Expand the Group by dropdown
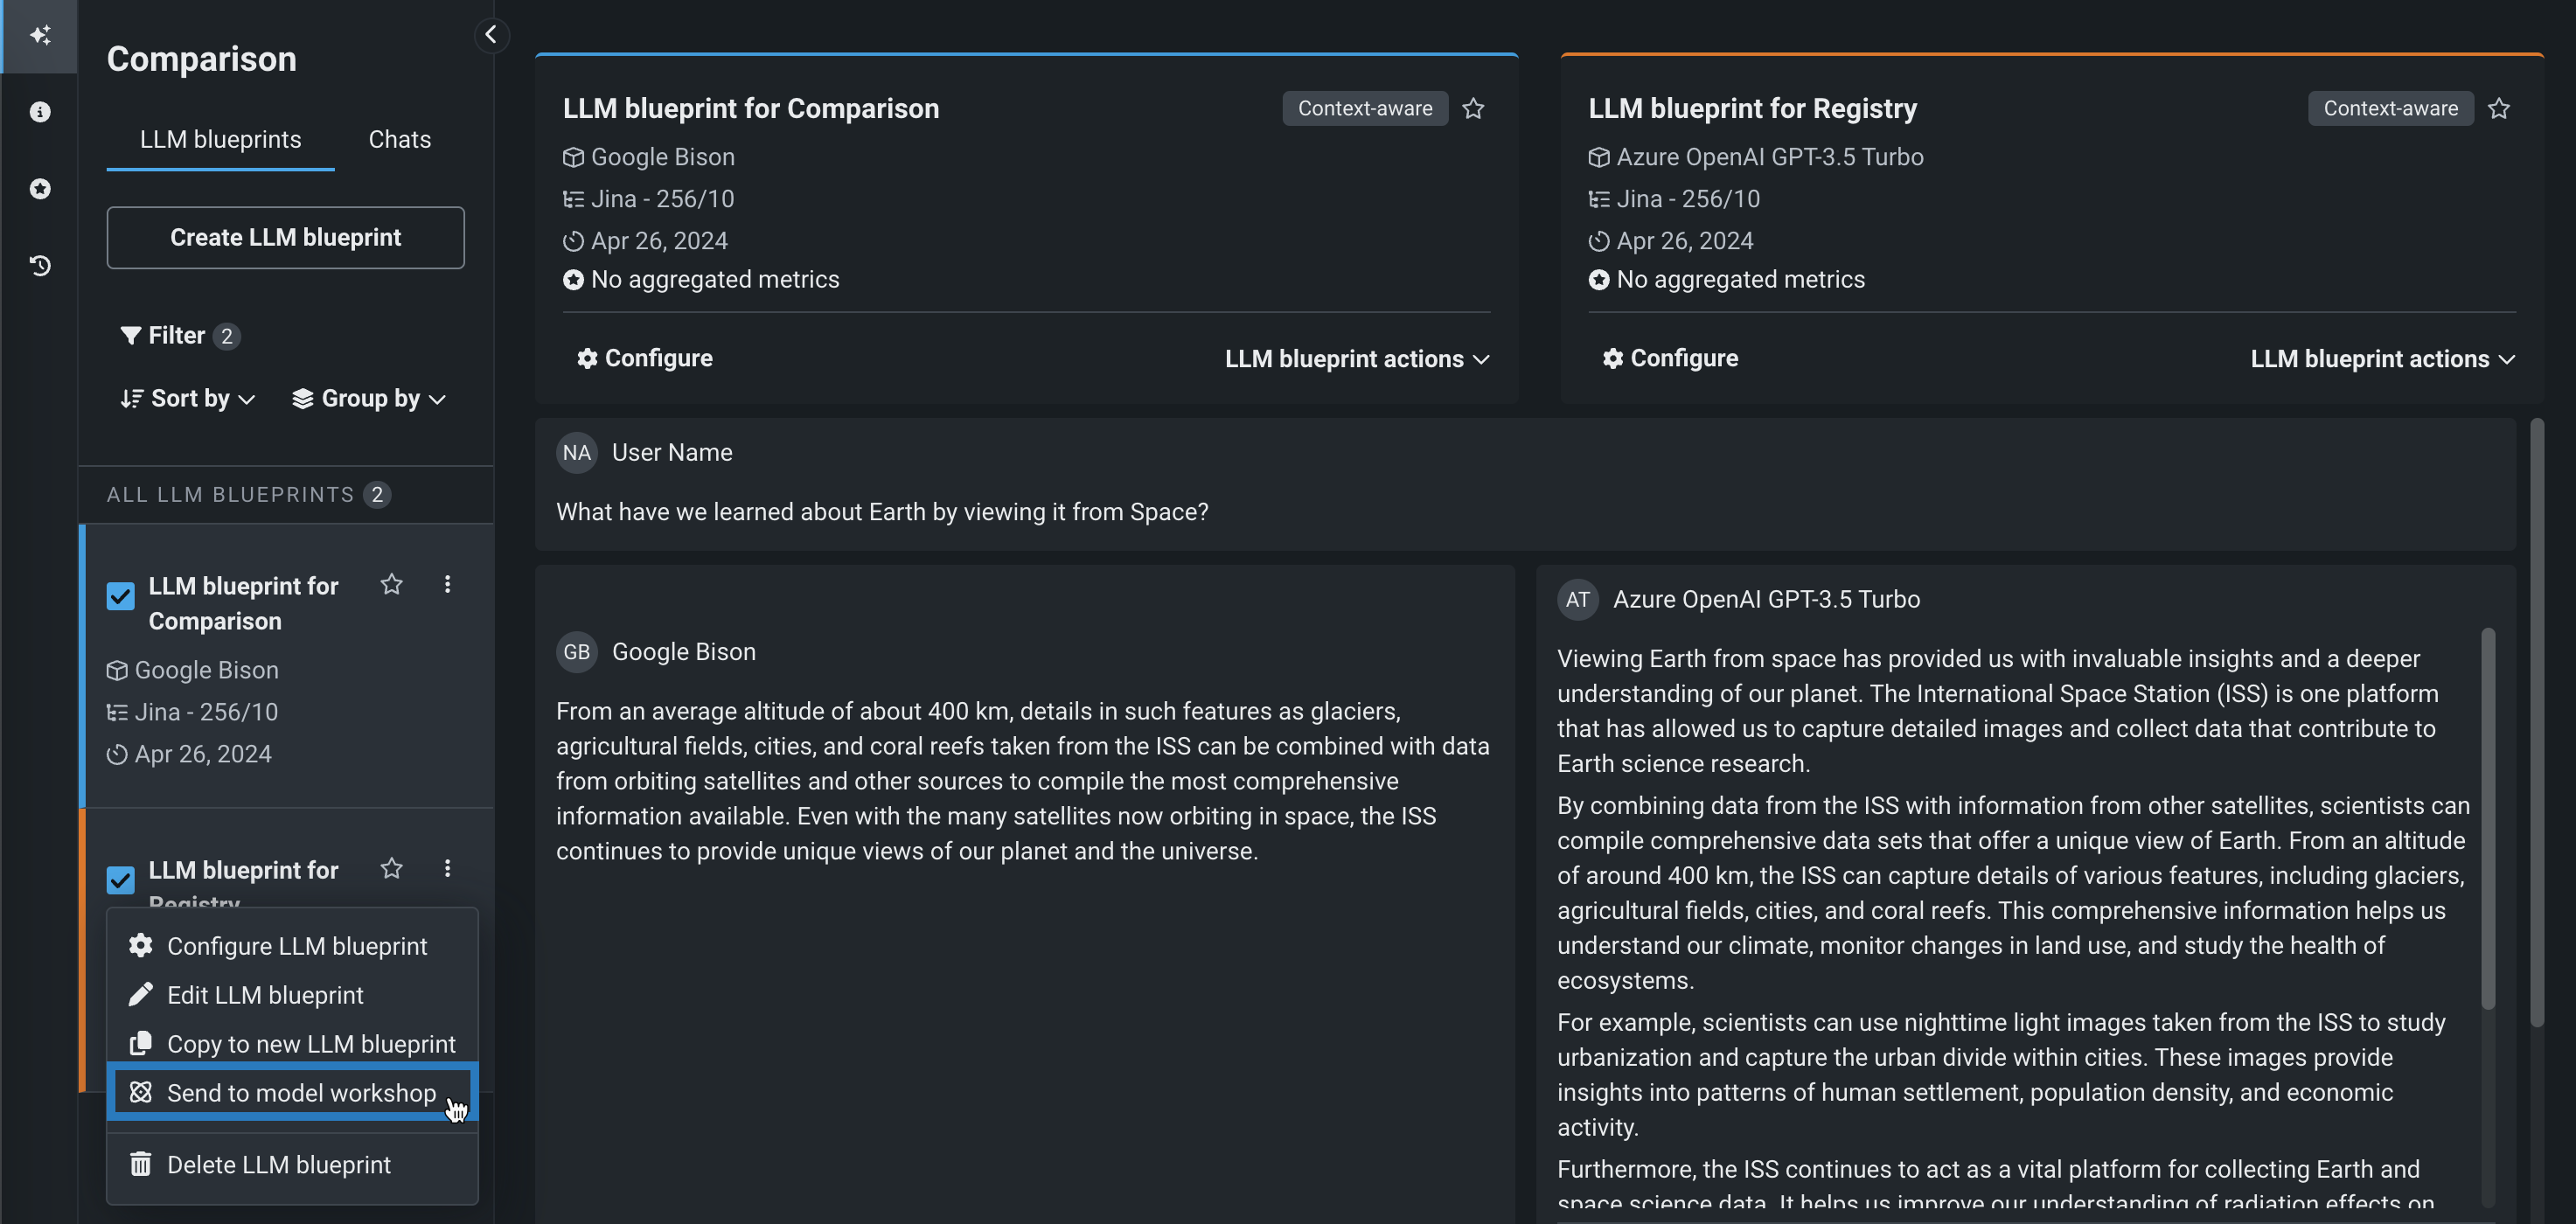 (x=369, y=398)
